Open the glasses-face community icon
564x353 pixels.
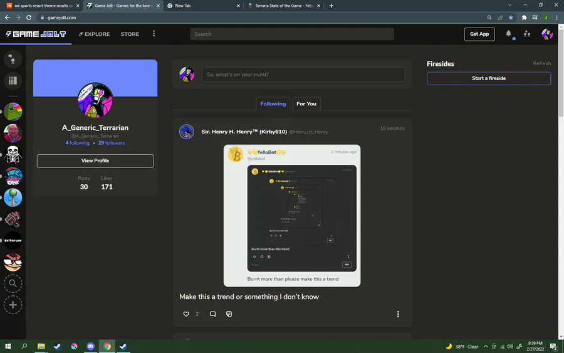click(13, 262)
